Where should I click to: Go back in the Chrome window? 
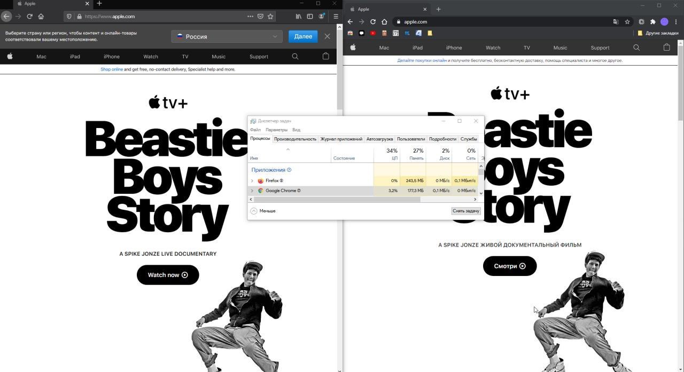pyautogui.click(x=350, y=22)
